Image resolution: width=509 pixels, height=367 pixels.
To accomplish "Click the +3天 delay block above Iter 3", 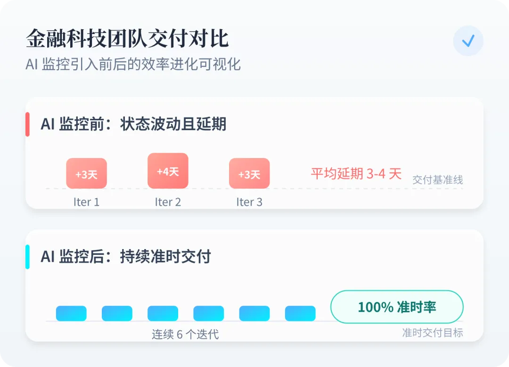I will (x=249, y=174).
